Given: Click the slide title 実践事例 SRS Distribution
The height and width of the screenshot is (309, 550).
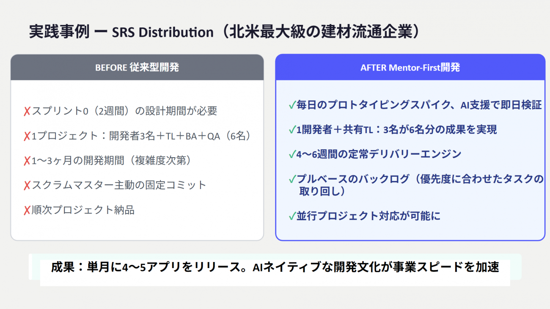Looking at the screenshot, I should point(224,32).
